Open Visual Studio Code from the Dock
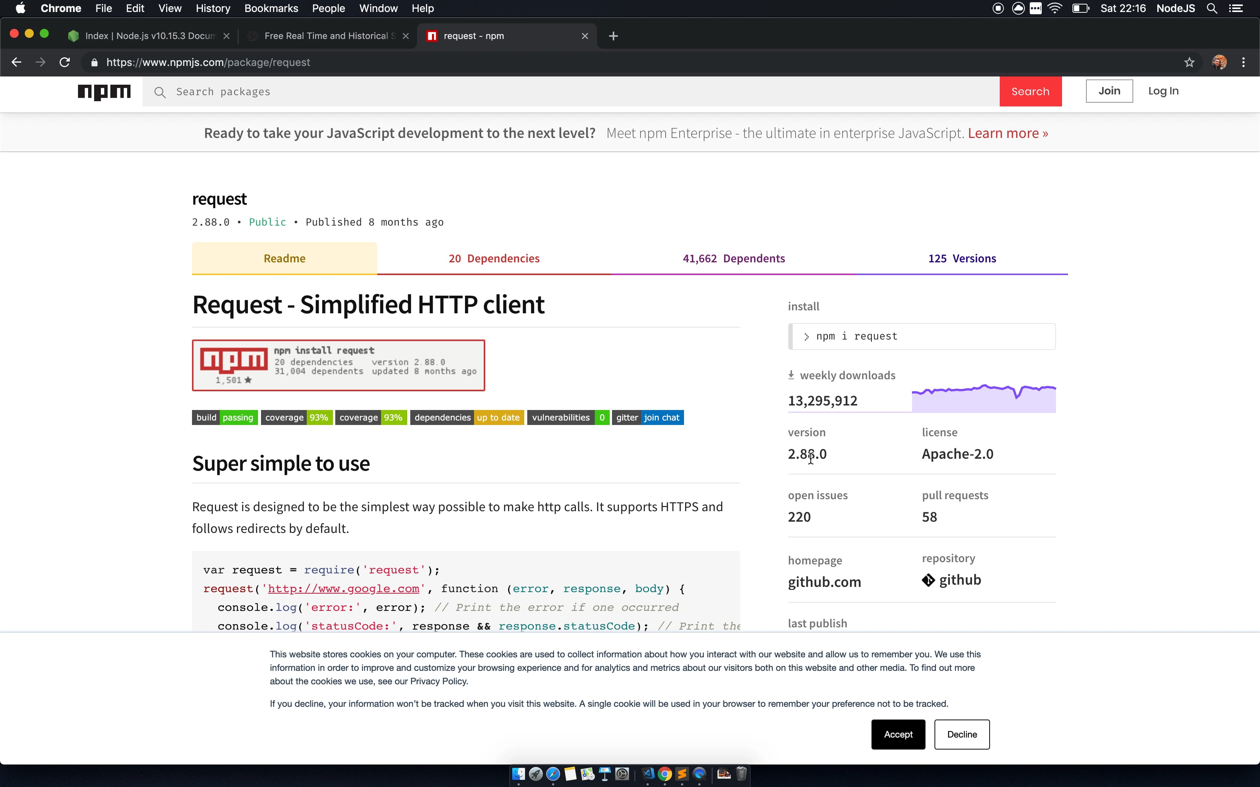Image resolution: width=1260 pixels, height=787 pixels. [x=648, y=774]
